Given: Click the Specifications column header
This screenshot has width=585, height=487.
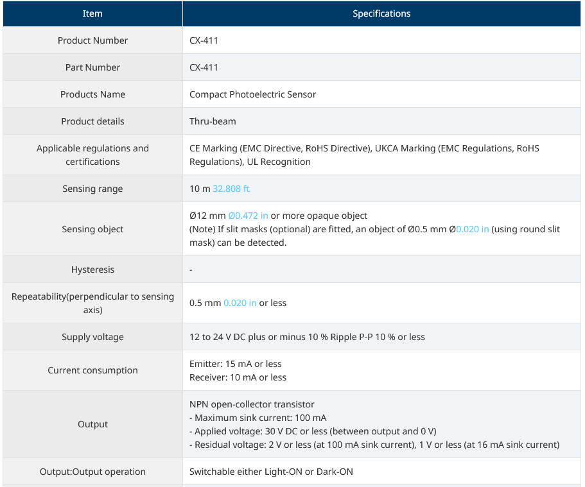Looking at the screenshot, I should (x=381, y=13).
